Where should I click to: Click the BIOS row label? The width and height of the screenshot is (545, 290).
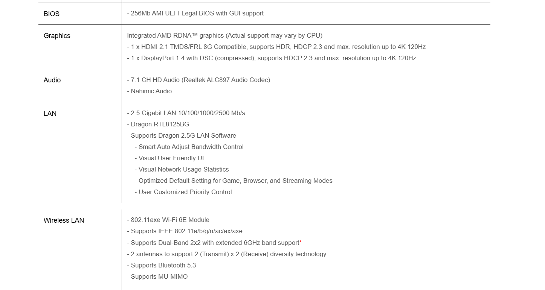pyautogui.click(x=52, y=14)
